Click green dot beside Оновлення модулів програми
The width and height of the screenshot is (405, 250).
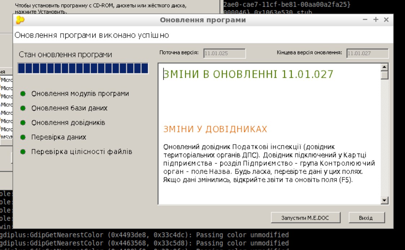23,94
